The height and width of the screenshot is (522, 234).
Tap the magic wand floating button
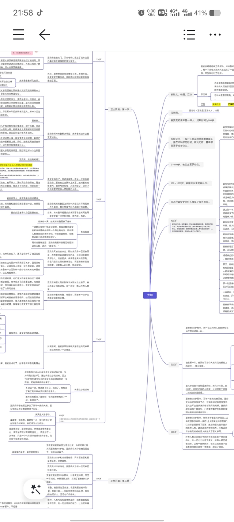coord(36,489)
